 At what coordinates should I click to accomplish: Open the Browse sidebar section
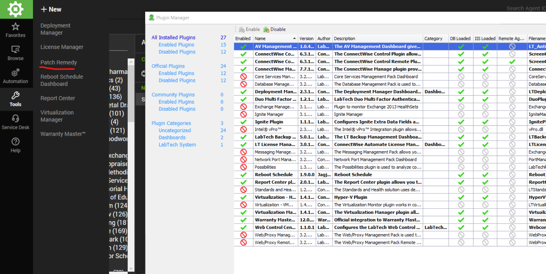[x=16, y=53]
